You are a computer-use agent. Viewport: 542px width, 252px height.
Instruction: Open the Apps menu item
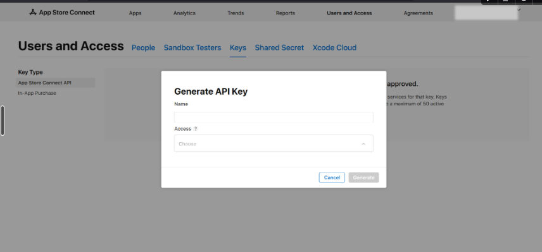(x=135, y=13)
